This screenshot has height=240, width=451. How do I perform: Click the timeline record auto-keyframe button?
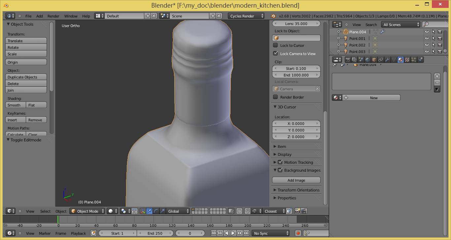pos(298,233)
